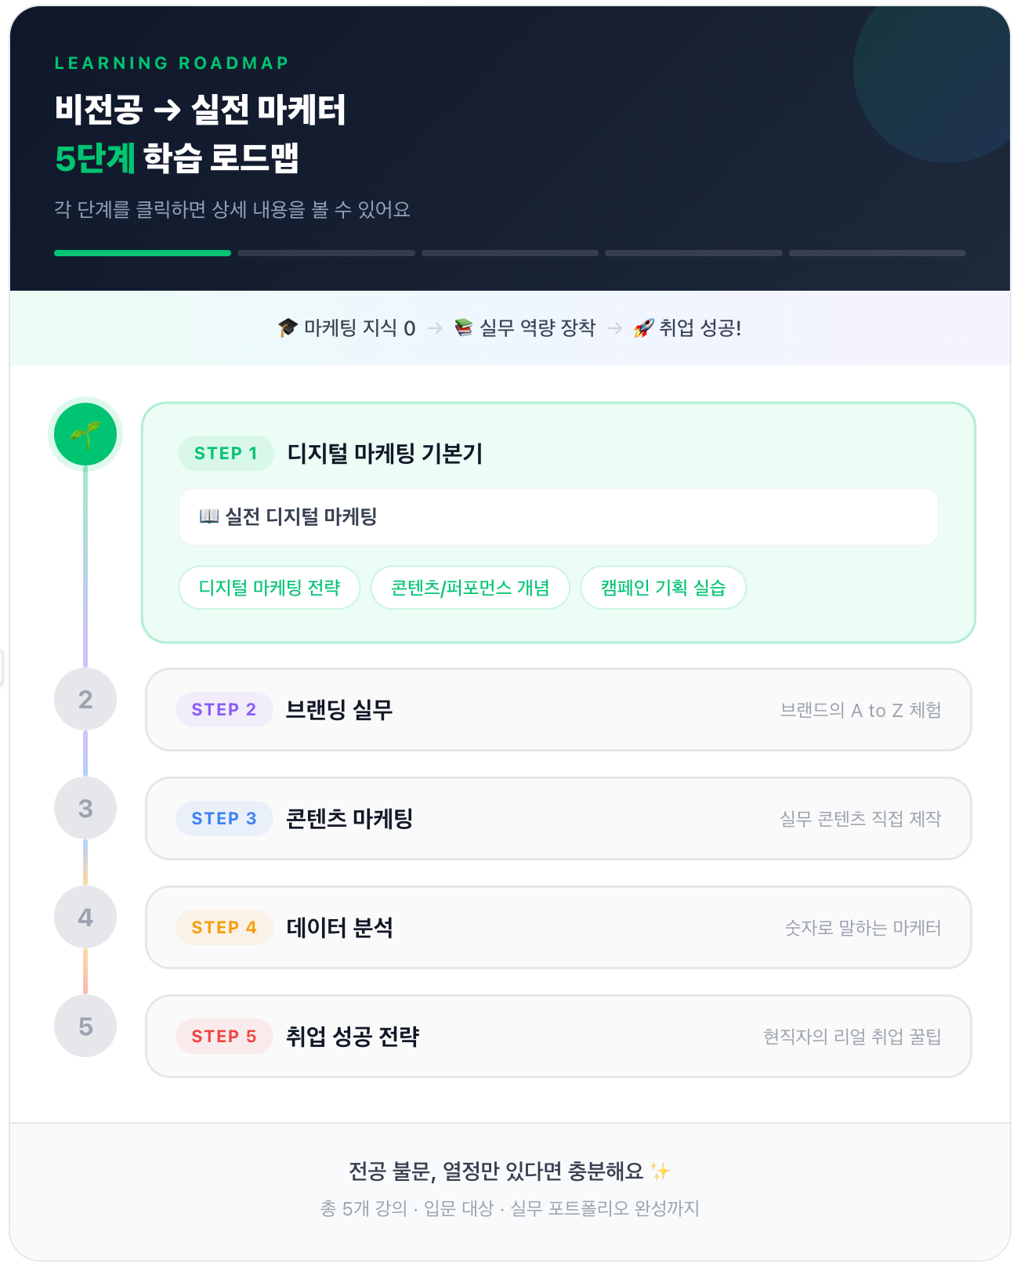The image size is (1017, 1271).
Task: Expand the STEP 2 브랜딩 실무 card
Action: (x=558, y=710)
